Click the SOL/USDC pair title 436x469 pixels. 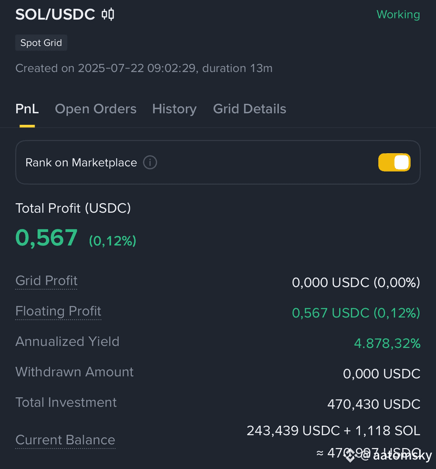[x=55, y=14]
